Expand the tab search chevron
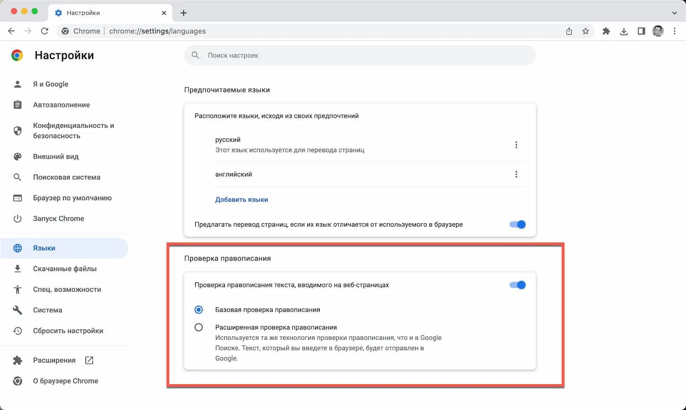 point(674,13)
